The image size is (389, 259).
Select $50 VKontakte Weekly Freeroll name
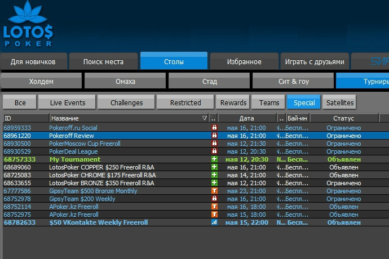point(99,222)
